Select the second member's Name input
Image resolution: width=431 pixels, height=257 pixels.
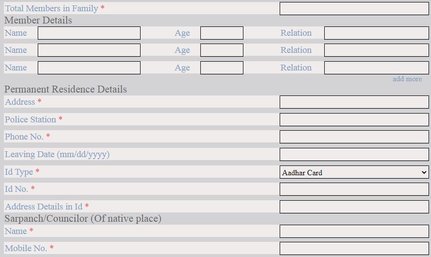point(89,50)
